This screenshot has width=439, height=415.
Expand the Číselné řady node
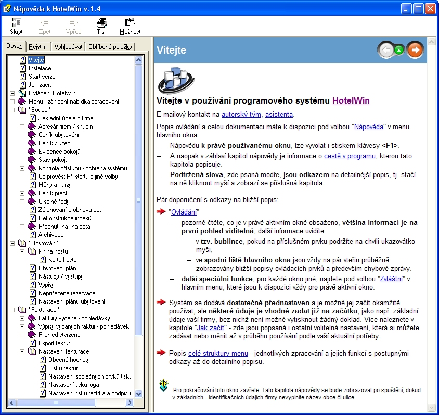[x=22, y=202]
